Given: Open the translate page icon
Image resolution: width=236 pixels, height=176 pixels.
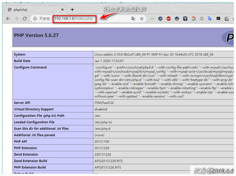Looking at the screenshot, I should (x=133, y=19).
